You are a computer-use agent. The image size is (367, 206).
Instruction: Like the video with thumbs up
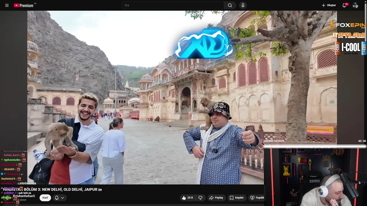click(187, 198)
